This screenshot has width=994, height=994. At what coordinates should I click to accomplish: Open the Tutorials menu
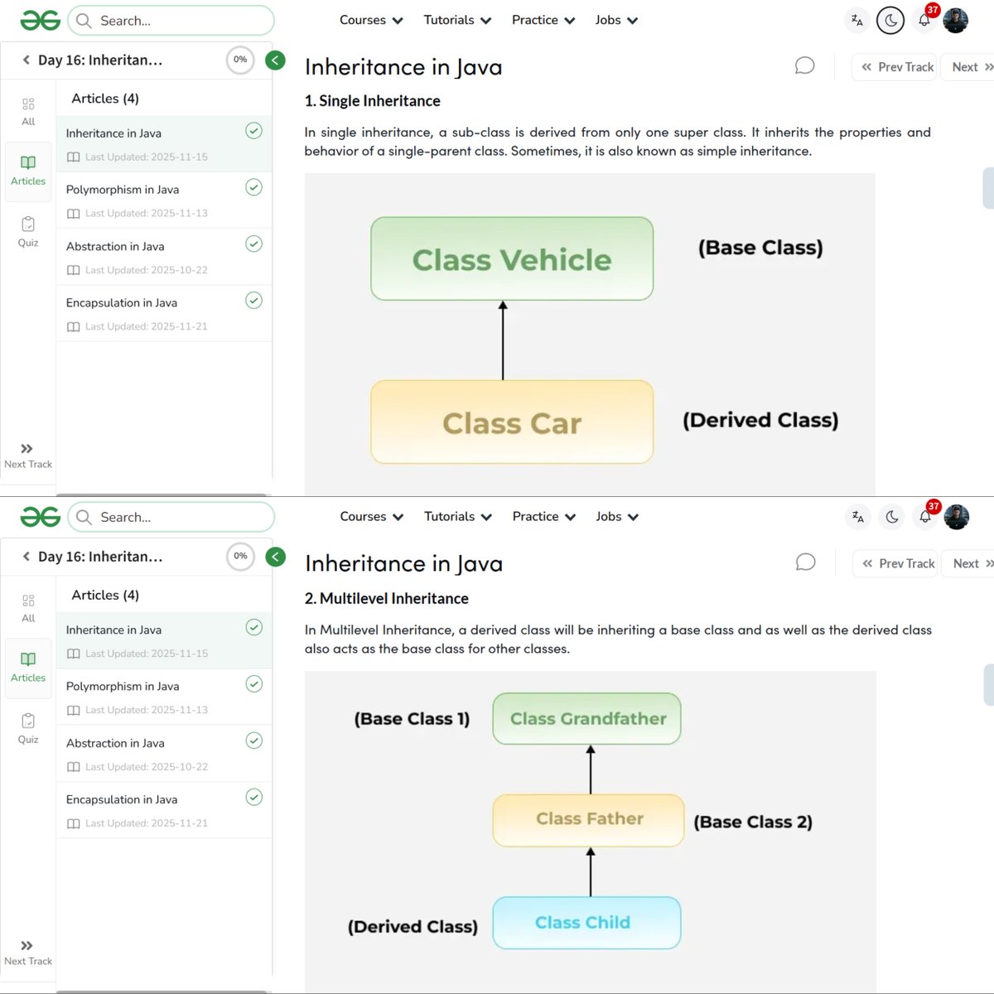[456, 20]
